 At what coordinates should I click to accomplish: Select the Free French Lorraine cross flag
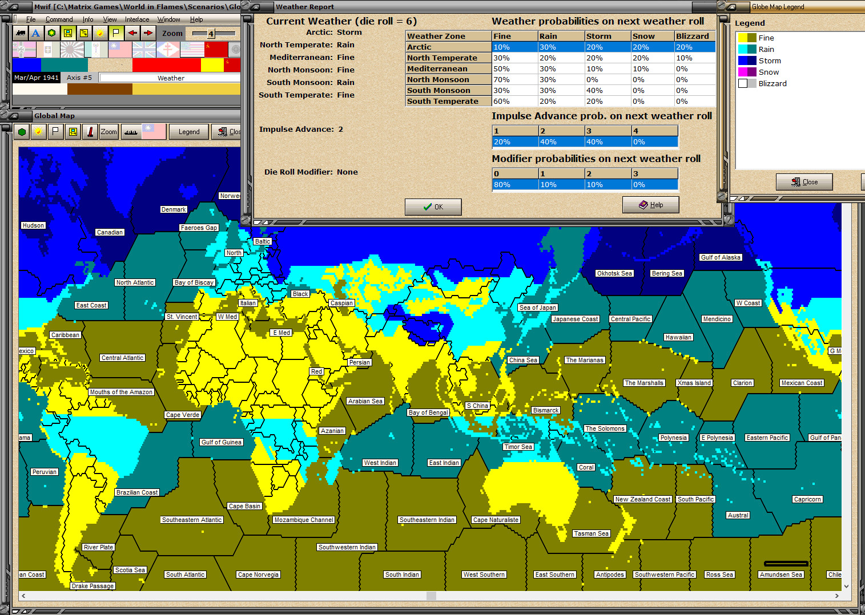pyautogui.click(x=168, y=50)
